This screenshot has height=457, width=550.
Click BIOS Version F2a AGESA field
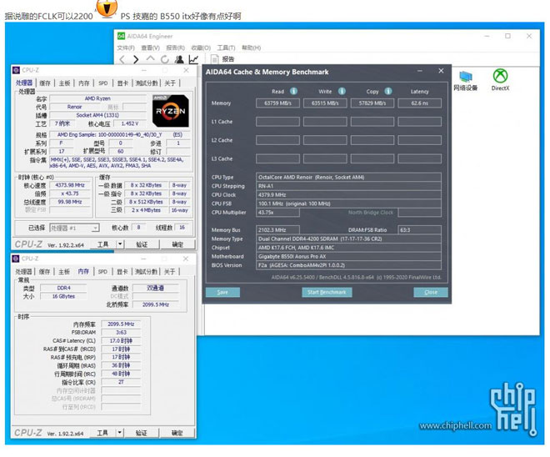pos(348,265)
